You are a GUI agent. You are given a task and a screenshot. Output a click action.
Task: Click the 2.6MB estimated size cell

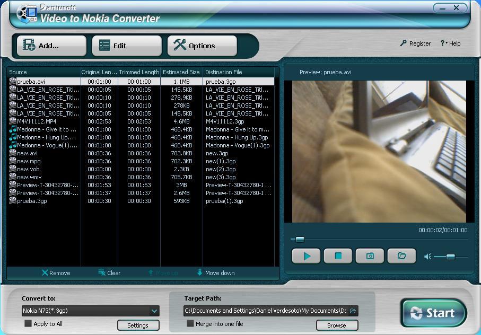click(x=181, y=193)
